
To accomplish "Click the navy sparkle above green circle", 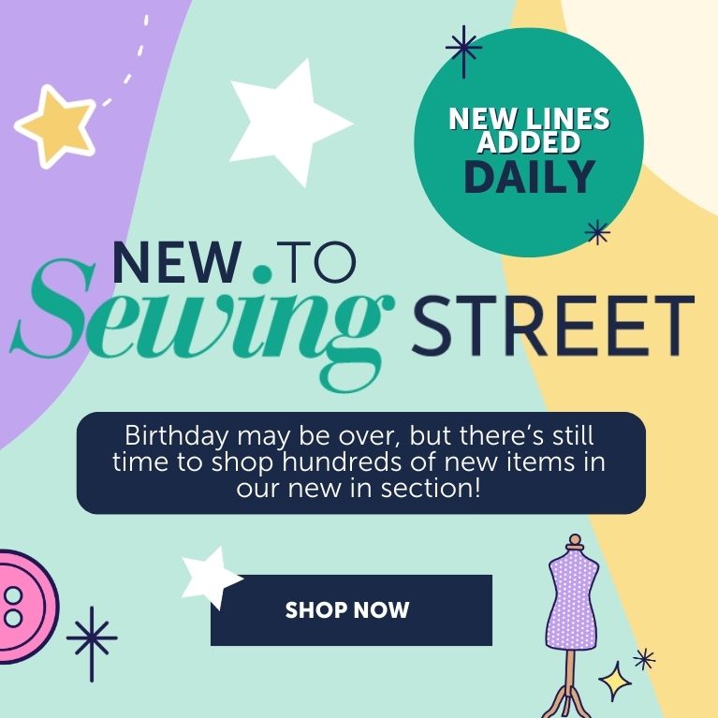I will 464,51.
